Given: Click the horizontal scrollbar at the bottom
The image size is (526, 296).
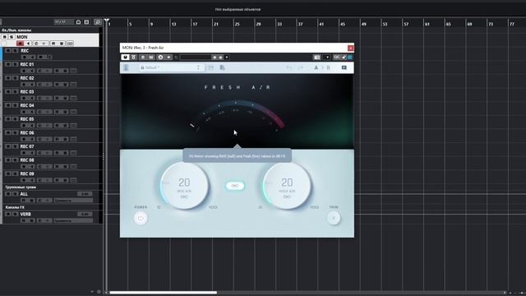Looking at the screenshot, I should point(163,293).
